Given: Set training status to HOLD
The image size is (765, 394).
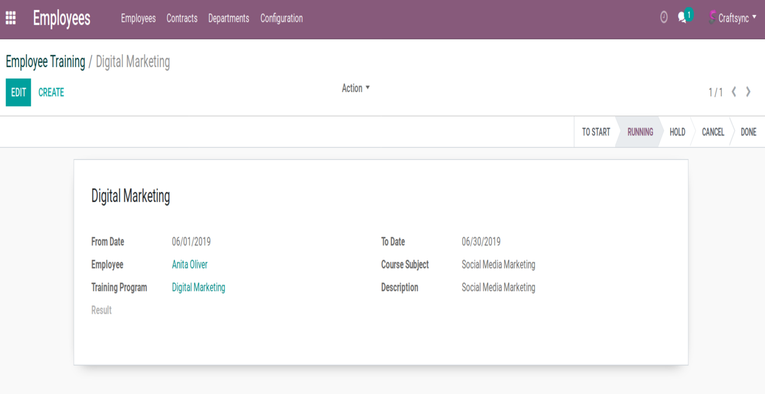Looking at the screenshot, I should 677,132.
